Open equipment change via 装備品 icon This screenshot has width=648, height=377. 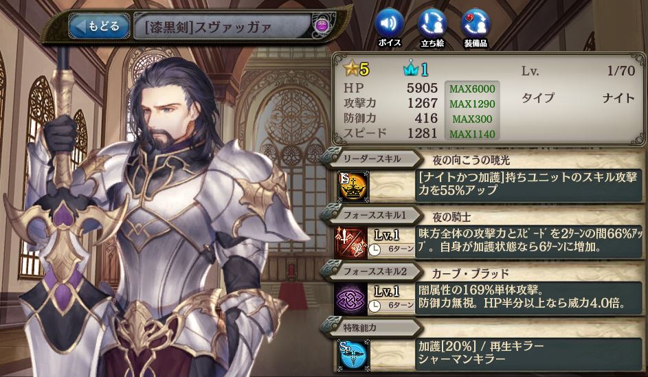476,27
